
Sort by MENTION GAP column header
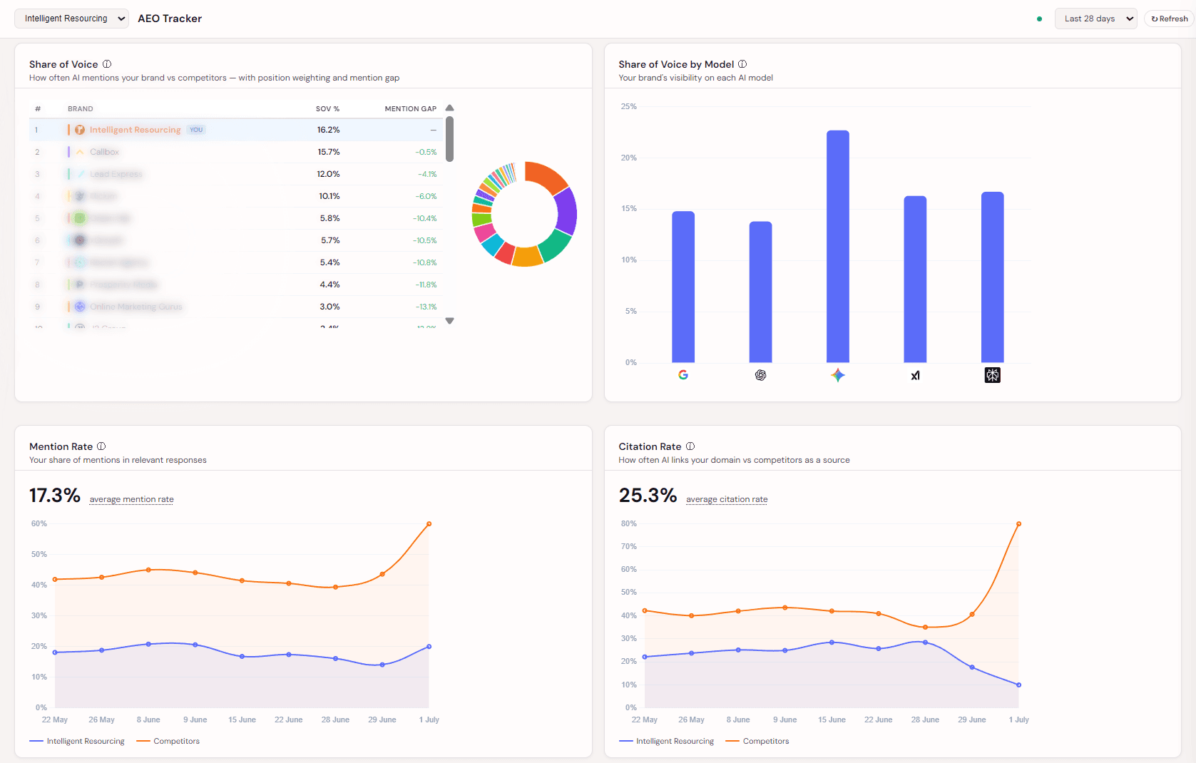411,109
